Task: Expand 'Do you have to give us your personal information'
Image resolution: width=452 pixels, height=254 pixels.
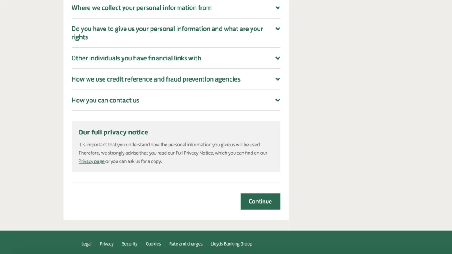Action: click(167, 33)
